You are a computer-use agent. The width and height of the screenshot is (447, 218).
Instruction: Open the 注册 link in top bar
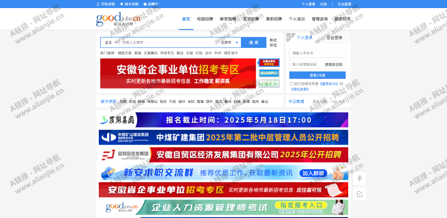click(x=323, y=4)
